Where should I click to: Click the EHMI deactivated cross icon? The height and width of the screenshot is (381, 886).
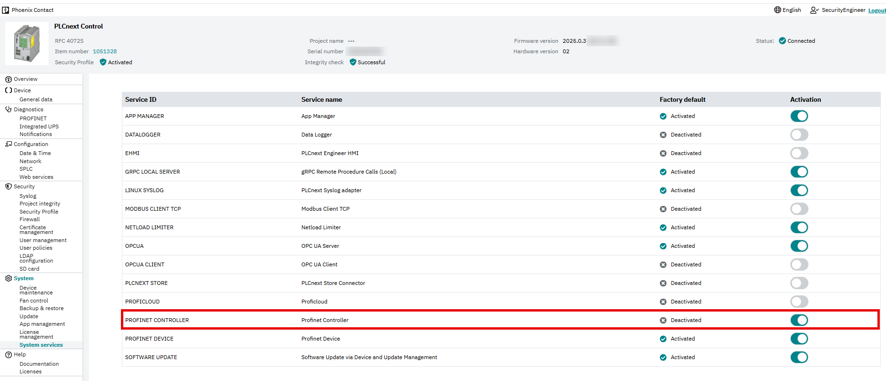(x=663, y=154)
